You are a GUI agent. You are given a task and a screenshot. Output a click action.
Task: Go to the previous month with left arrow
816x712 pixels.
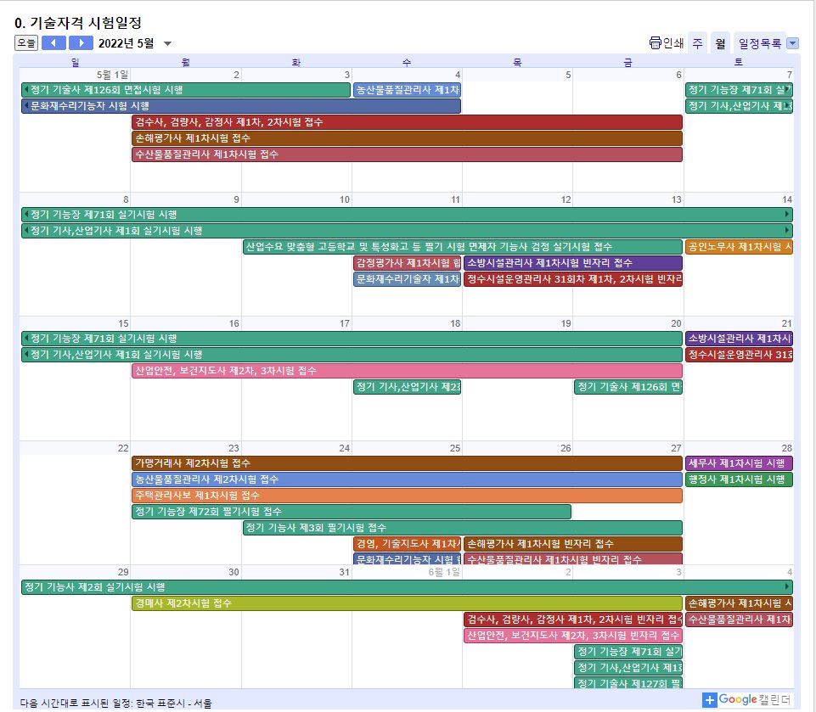53,43
